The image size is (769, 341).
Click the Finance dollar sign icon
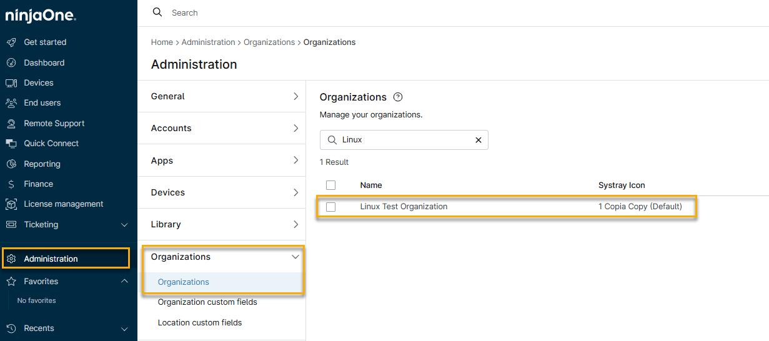tap(11, 184)
